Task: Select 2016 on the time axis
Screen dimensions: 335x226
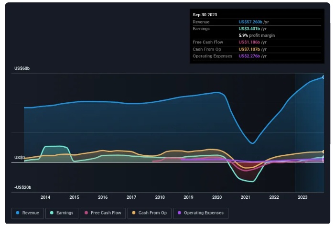Action: pyautogui.click(x=103, y=197)
